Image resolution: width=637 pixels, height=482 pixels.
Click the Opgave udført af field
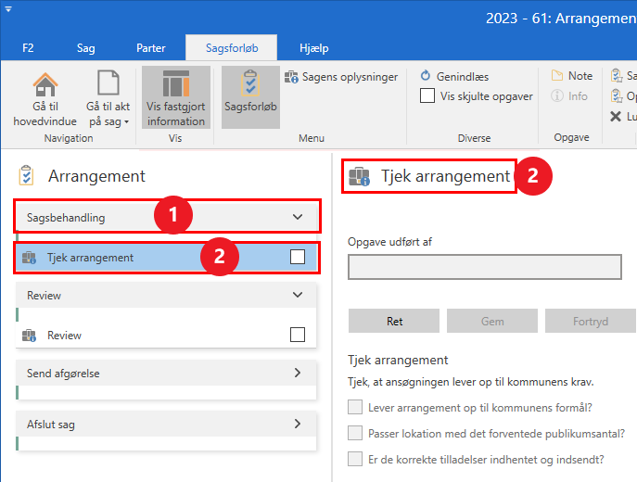pos(484,267)
